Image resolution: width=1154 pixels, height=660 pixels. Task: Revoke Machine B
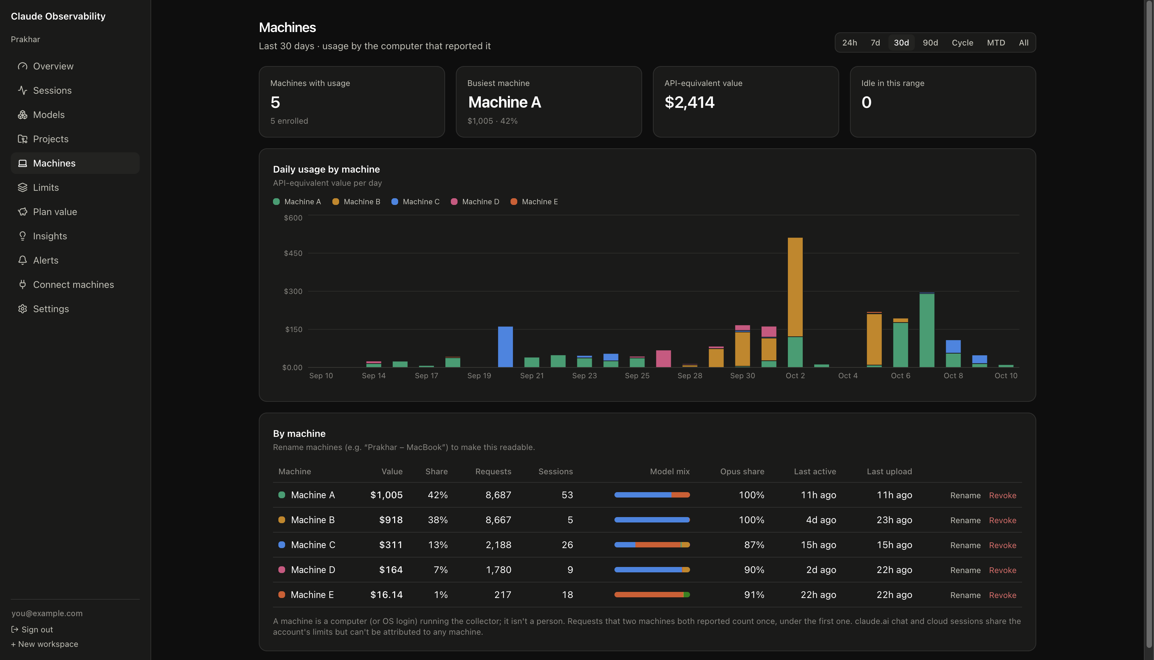[x=1002, y=520]
